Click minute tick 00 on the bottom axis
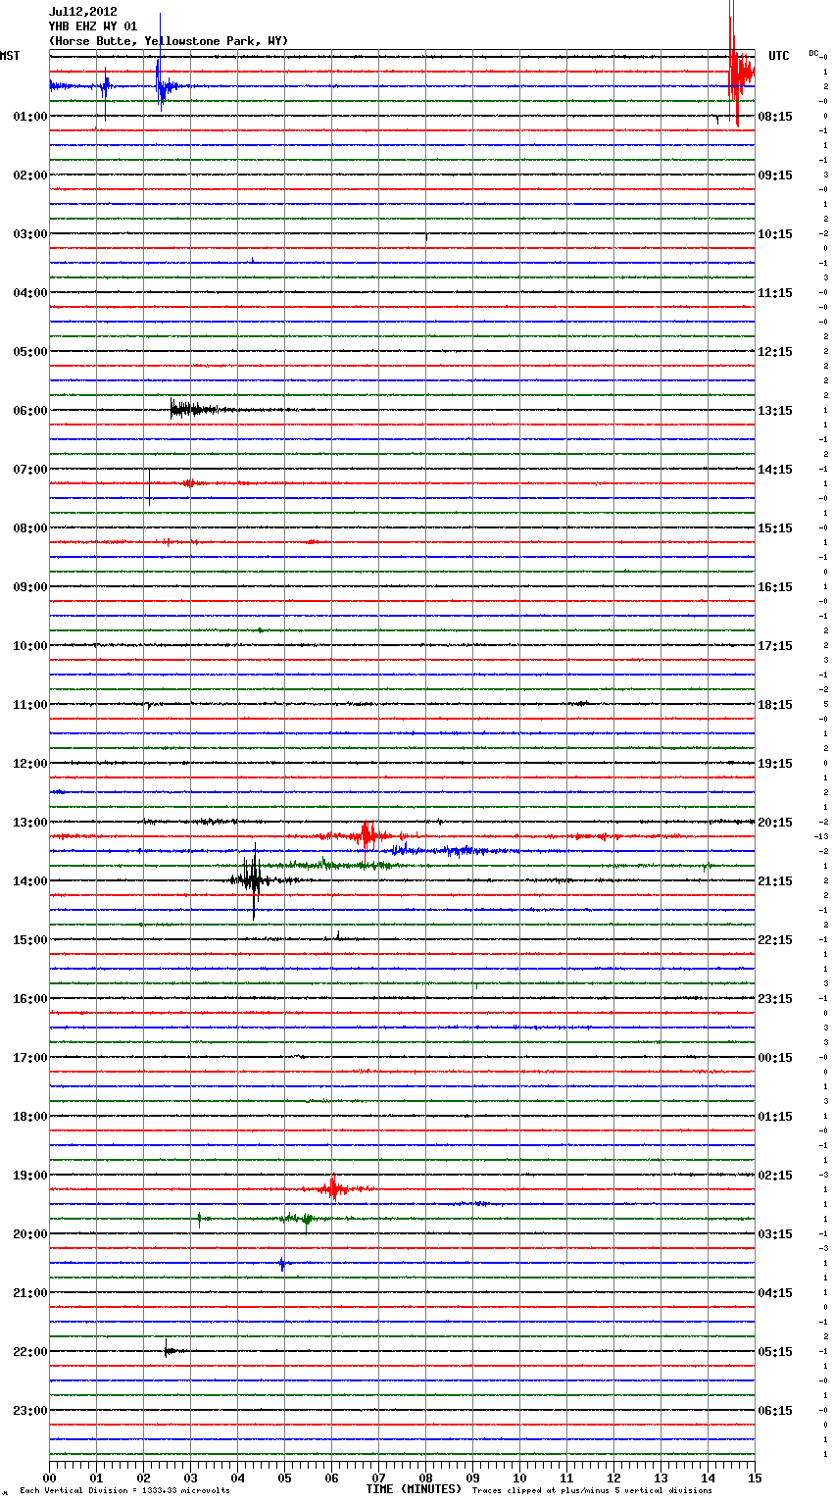Screen dimensions: 833x1504 49,1478
